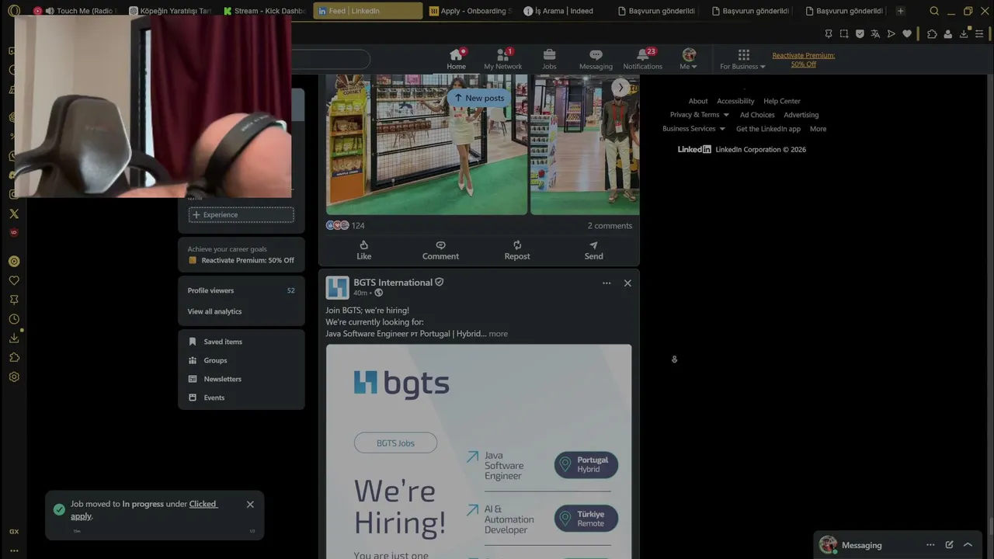Expand Privacy & Terms dropdown

pyautogui.click(x=700, y=115)
